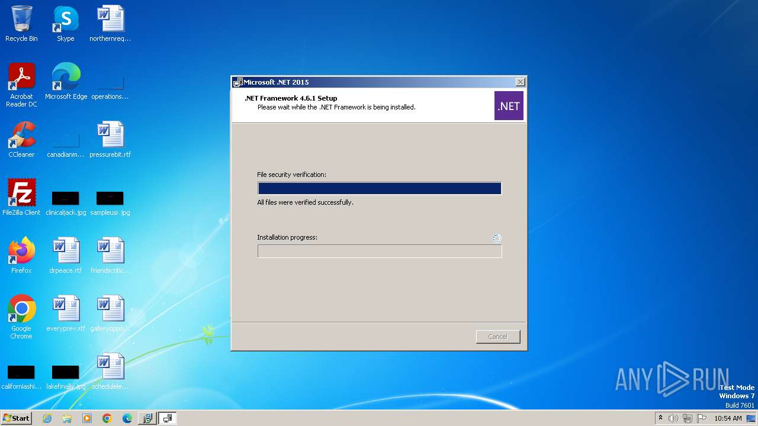
Task: Select galleryoppo document icon
Action: point(110,314)
